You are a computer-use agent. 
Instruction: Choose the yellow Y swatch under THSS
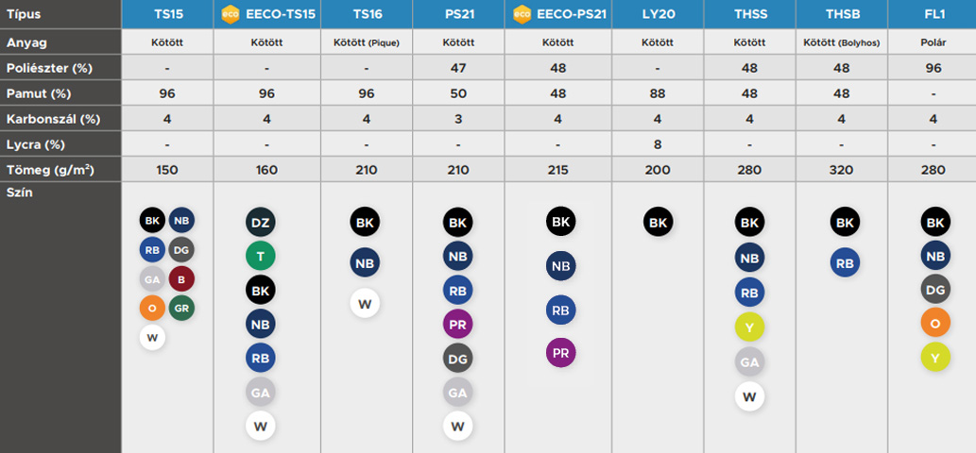(x=749, y=327)
